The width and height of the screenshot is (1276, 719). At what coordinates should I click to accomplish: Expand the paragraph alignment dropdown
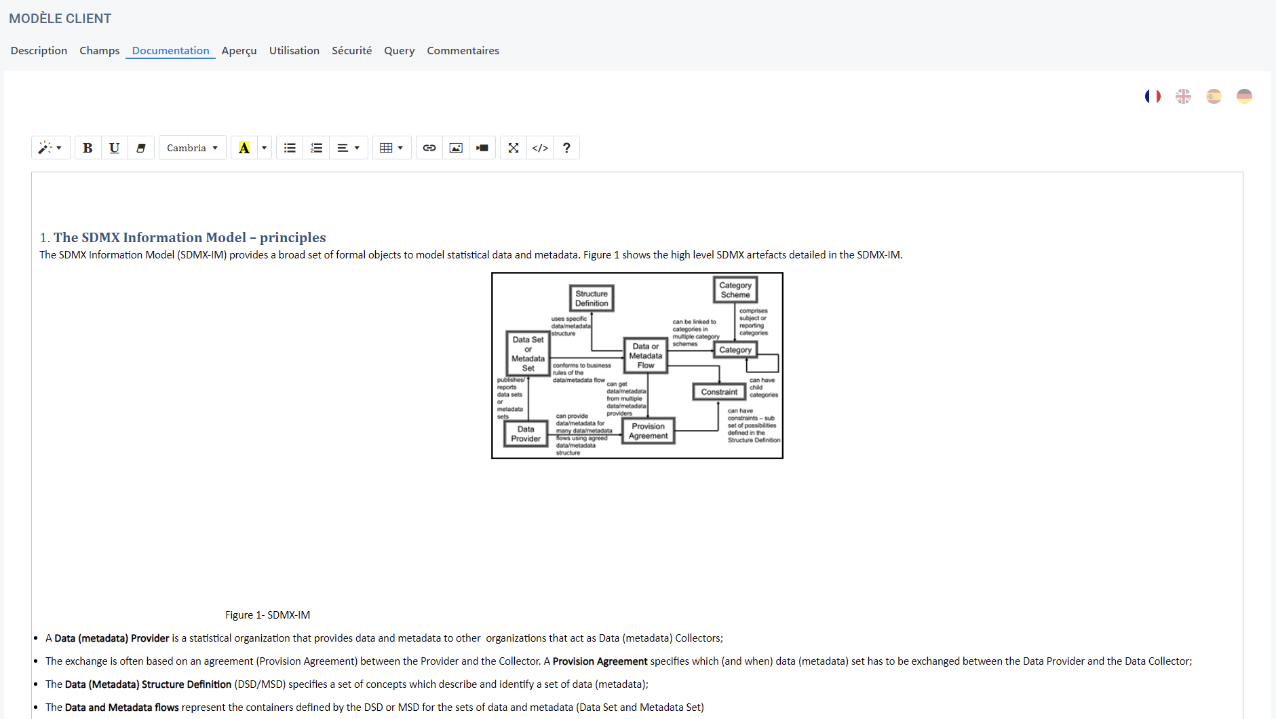(349, 148)
